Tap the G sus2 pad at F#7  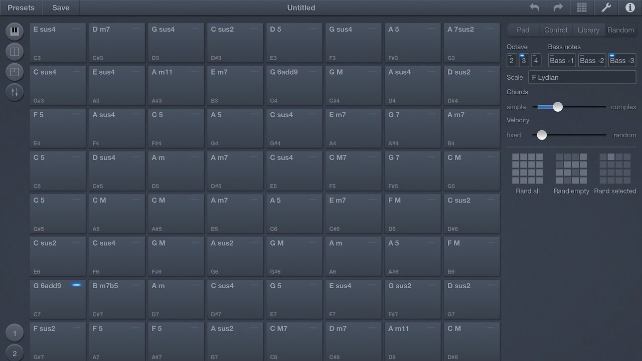click(x=413, y=299)
